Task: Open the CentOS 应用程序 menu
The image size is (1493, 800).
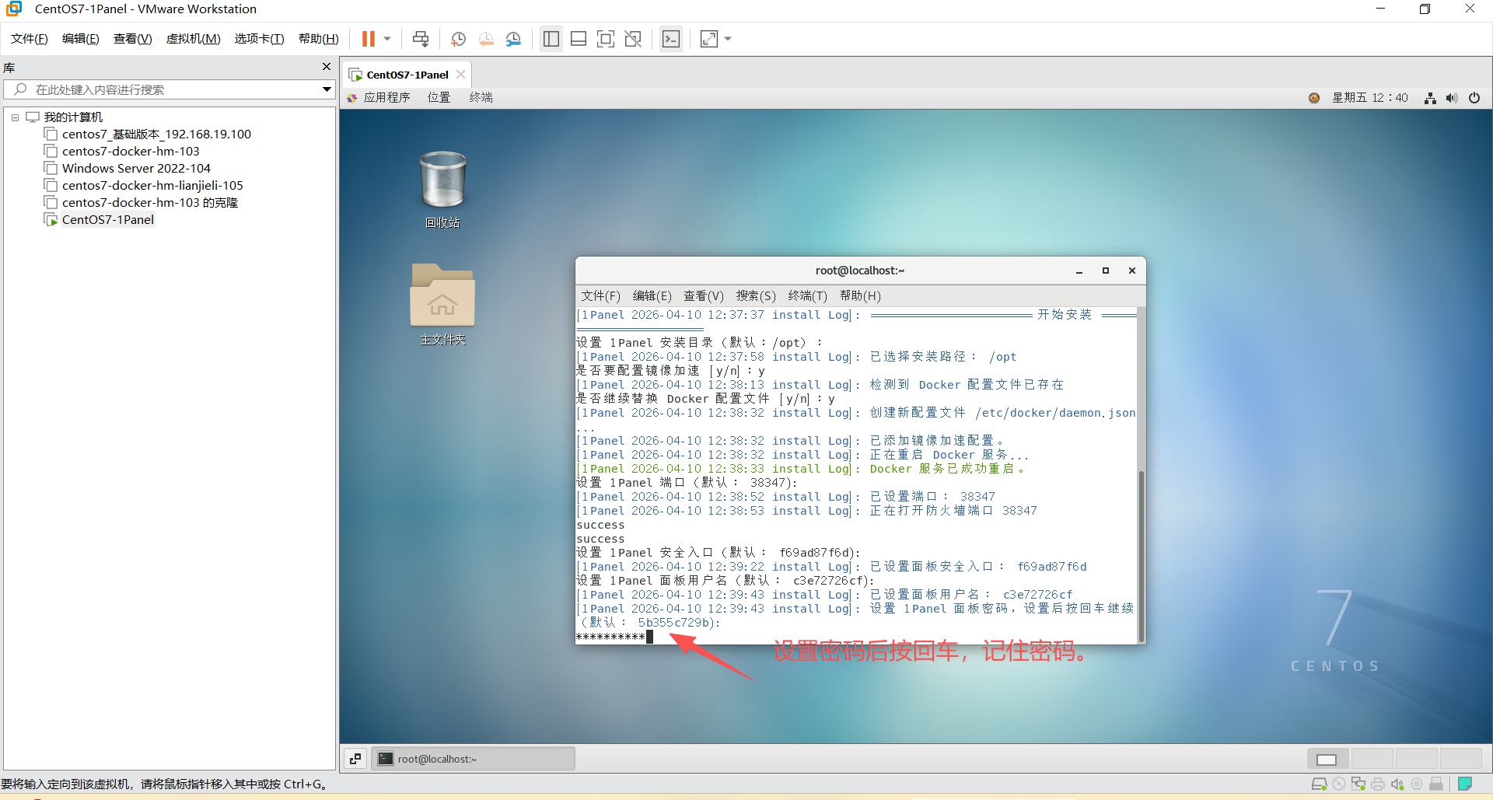Action: (379, 97)
